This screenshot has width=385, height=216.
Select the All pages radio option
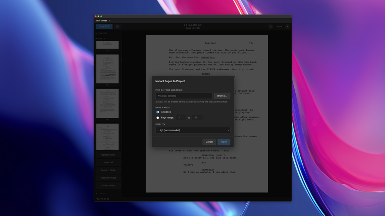pyautogui.click(x=157, y=112)
